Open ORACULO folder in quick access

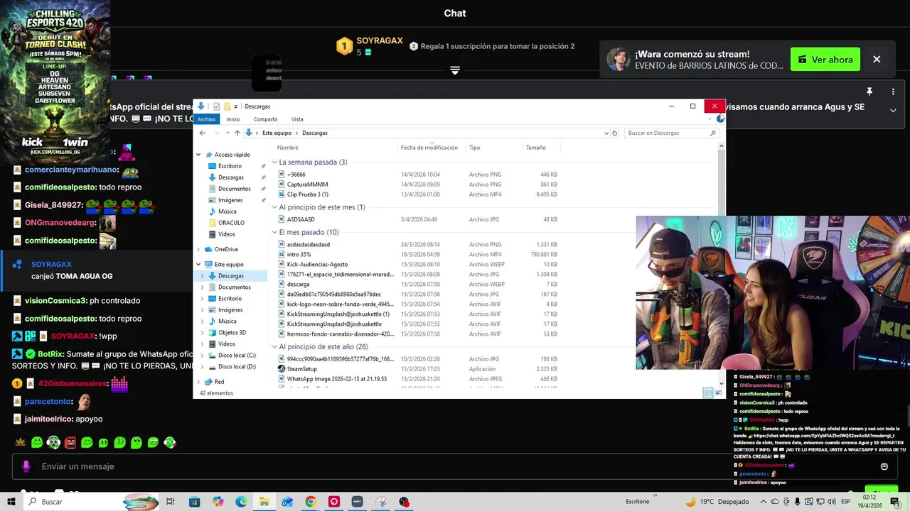[x=231, y=223]
